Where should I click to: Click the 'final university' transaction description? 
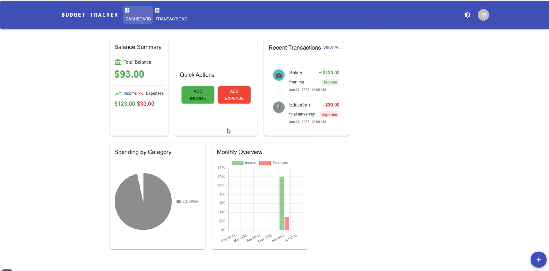[302, 114]
